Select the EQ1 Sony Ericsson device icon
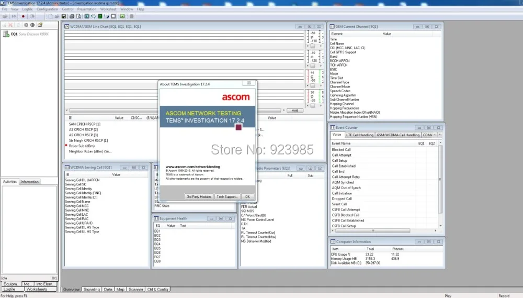The height and width of the screenshot is (298, 523). 6,34
